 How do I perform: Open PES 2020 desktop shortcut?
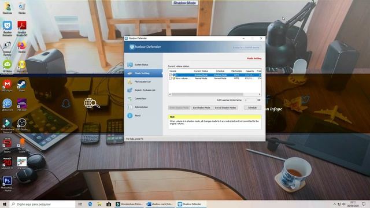point(22,105)
